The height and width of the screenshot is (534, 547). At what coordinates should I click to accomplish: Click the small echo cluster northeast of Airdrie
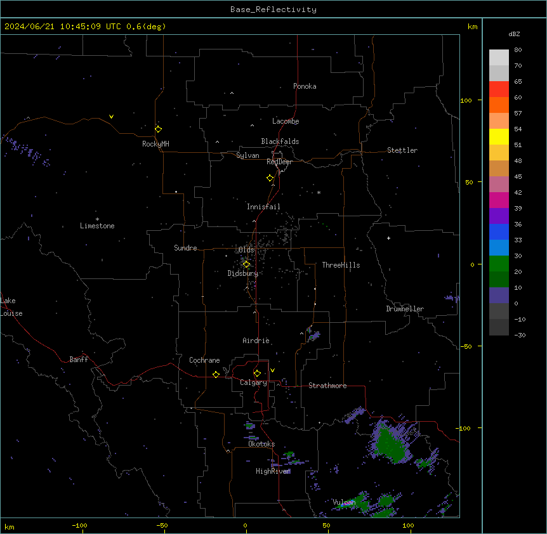313,335
